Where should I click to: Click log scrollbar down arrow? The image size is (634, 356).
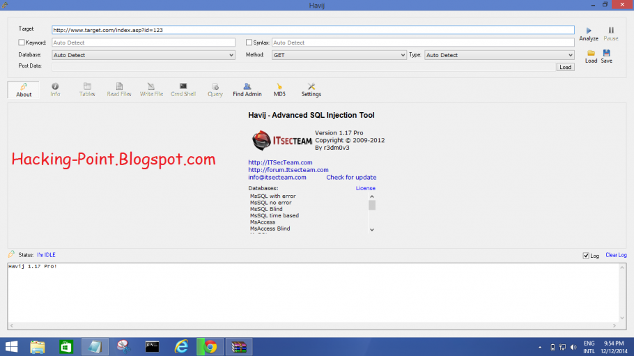point(622,318)
